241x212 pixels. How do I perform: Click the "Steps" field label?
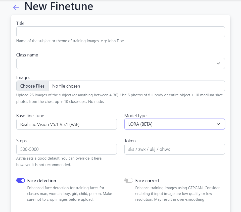(x=21, y=141)
